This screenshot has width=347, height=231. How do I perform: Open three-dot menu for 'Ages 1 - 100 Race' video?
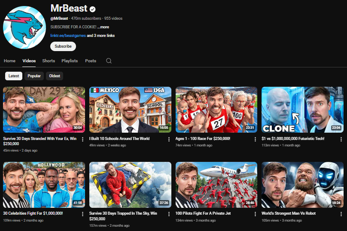255,140
